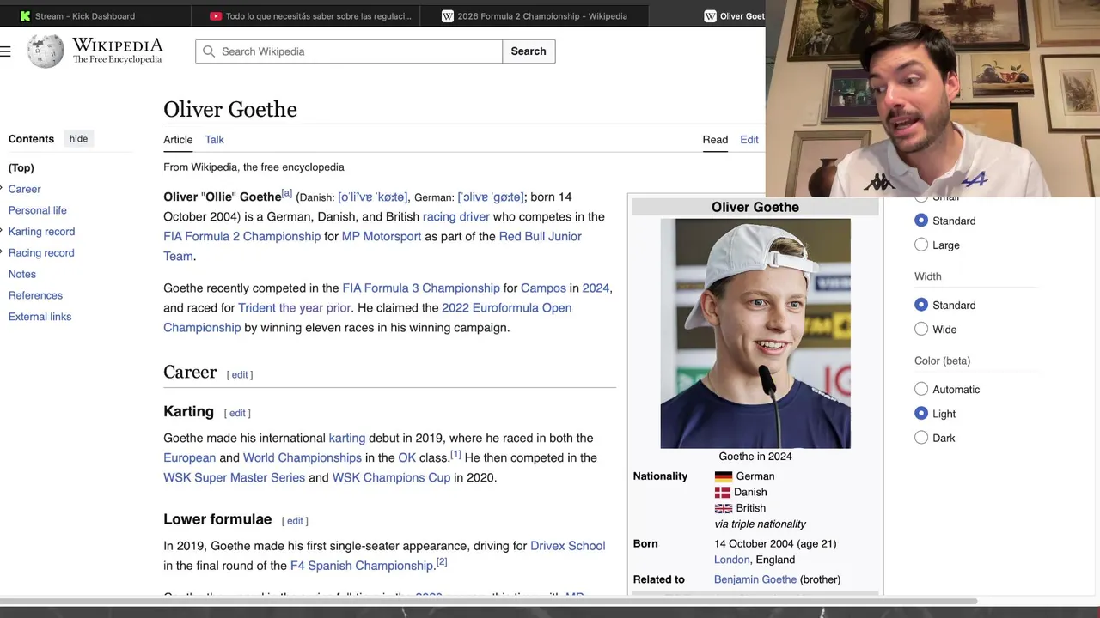Open the WSK Champions Cup link
This screenshot has height=618, width=1100.
coord(391,478)
